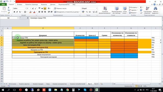Toggle the highlighted bottom align button
Screen dimensions: 163x92
point(45,8)
